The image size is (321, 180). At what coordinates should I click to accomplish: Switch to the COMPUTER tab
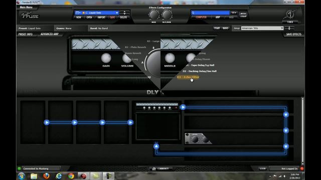click(x=201, y=17)
